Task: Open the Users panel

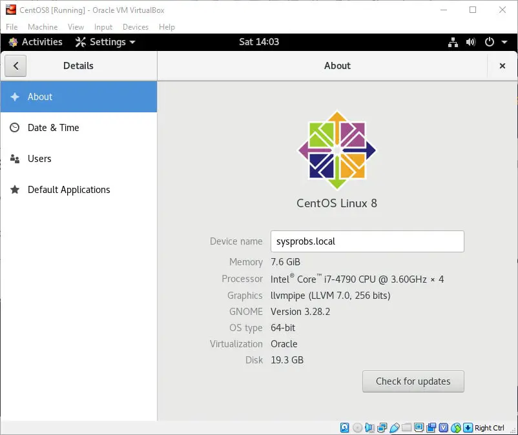Action: click(x=79, y=159)
